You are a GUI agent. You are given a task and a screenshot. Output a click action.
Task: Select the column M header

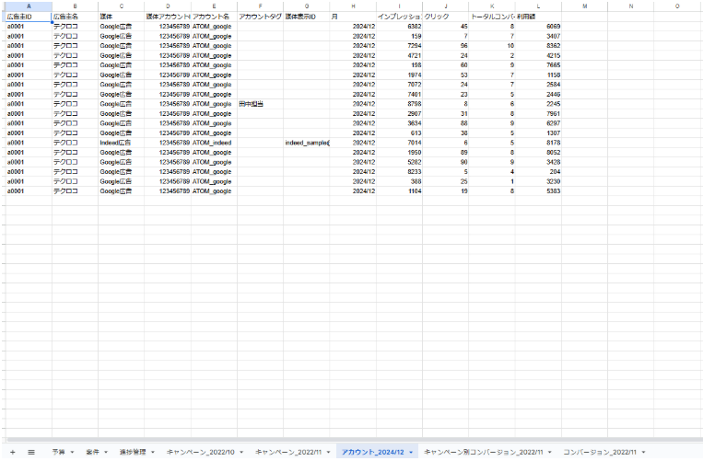click(586, 6)
